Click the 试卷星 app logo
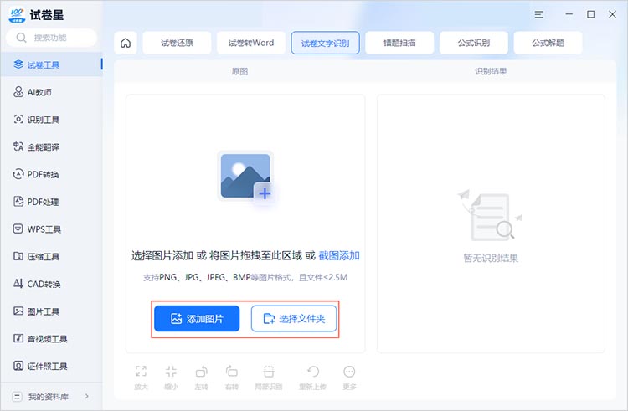 tap(17, 15)
